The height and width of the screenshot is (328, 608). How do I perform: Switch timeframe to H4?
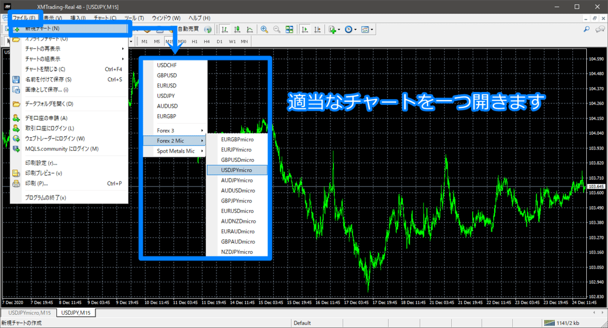coord(208,41)
